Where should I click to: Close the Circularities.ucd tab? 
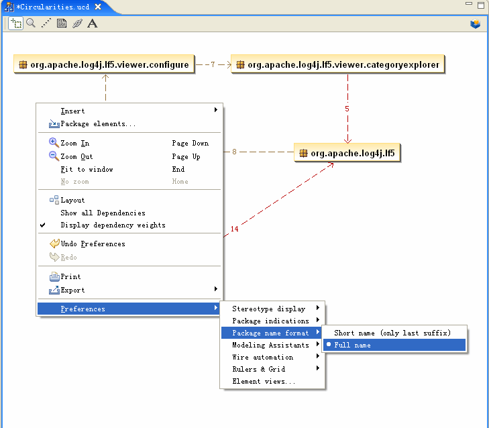click(98, 7)
